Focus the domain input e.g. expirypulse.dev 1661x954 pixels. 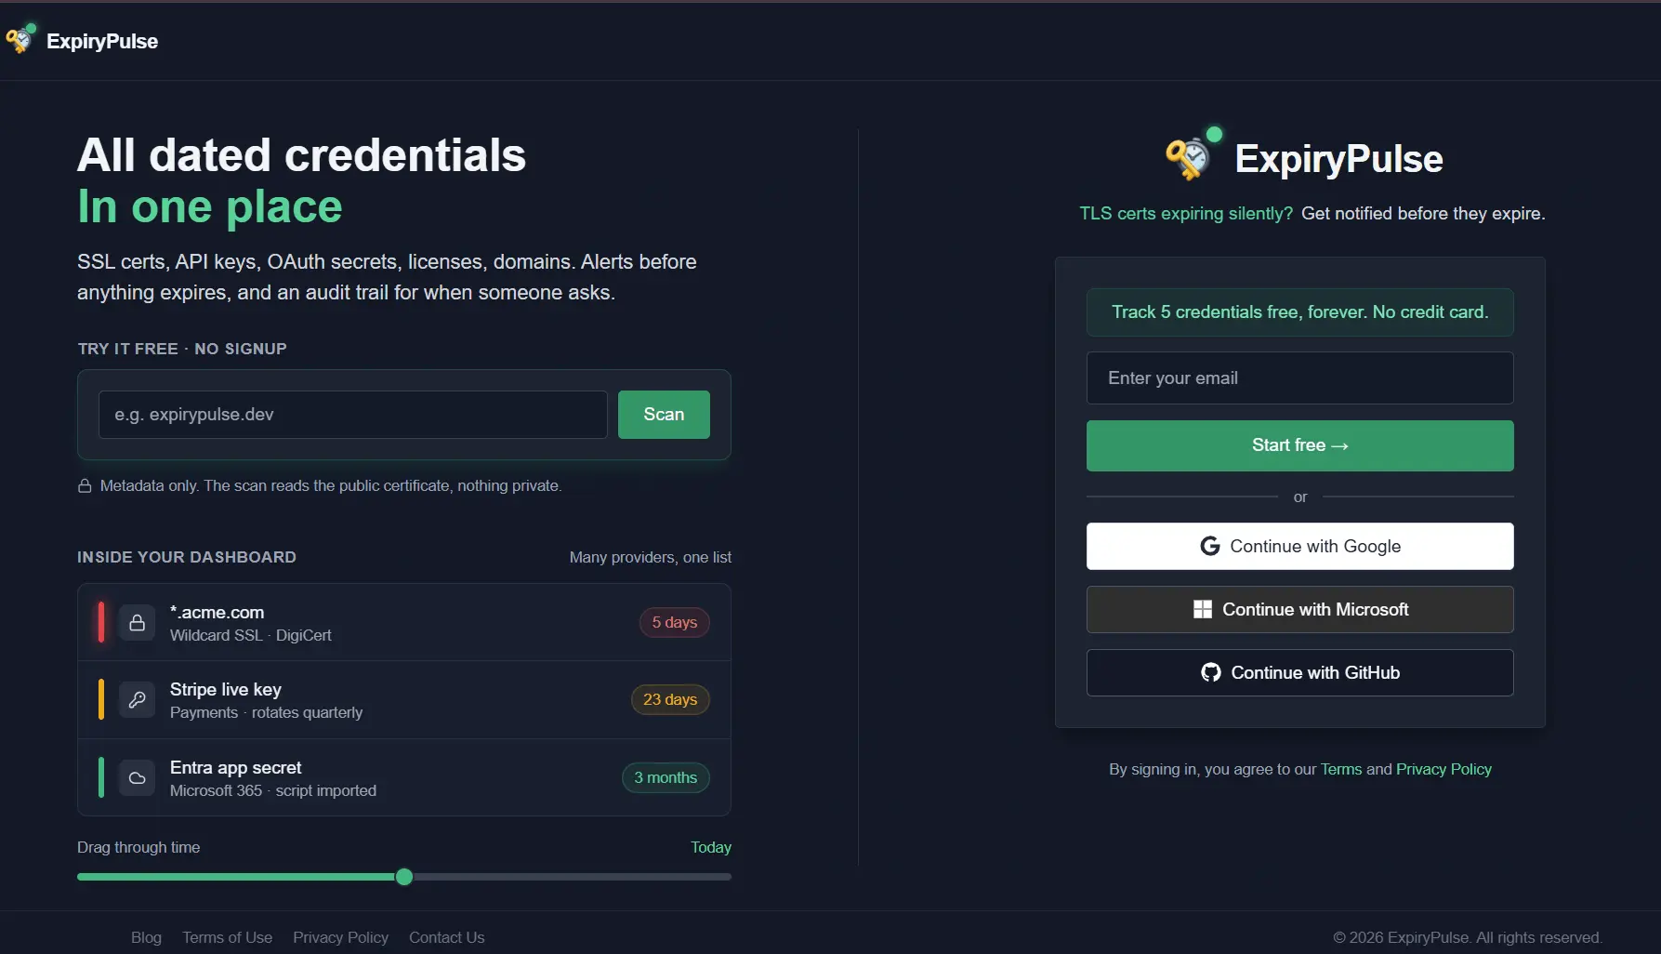click(x=353, y=415)
